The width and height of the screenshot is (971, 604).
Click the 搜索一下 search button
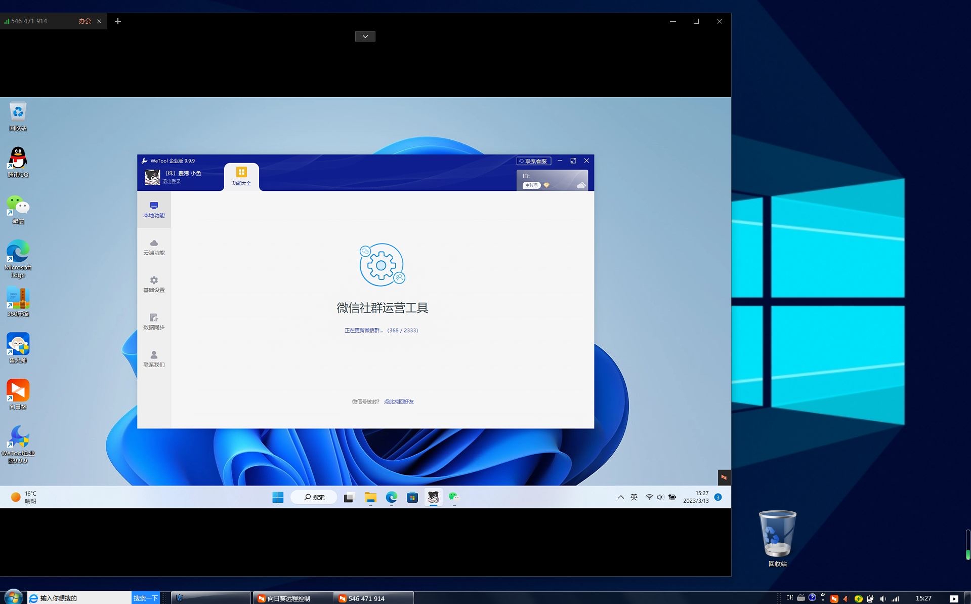coord(146,598)
